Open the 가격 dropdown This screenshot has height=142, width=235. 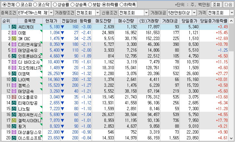click(232, 13)
